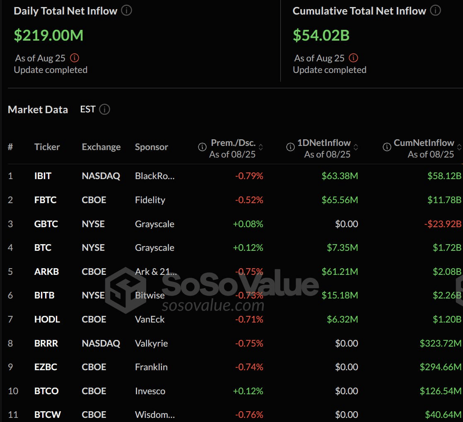Click info icon before Prem./Dsc. header
The image size is (463, 422).
point(202,147)
